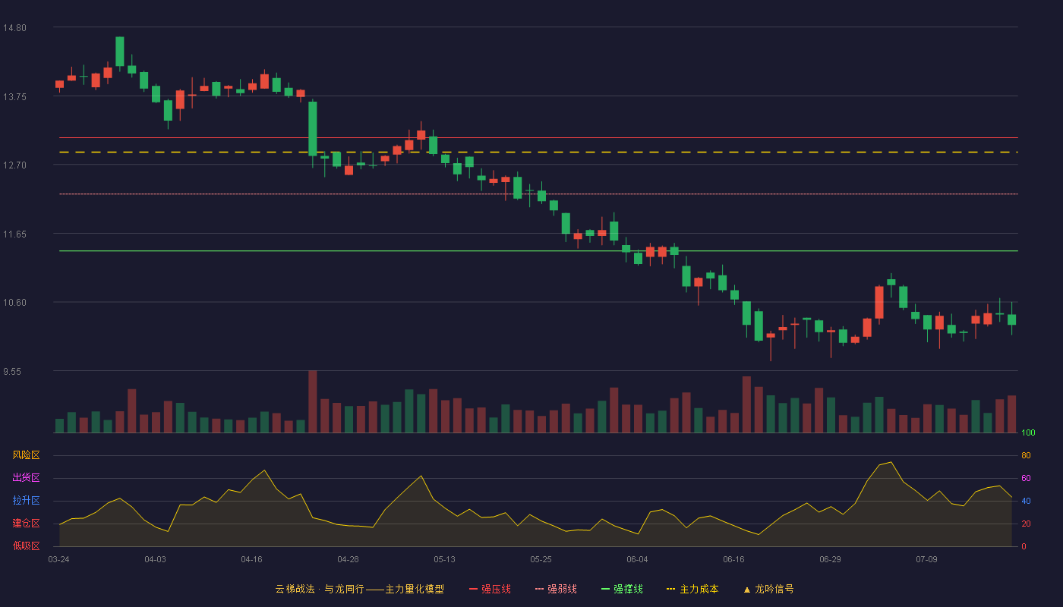
Task: Click the yellow dashed 主力成本 legend marker
Action: coord(671,589)
